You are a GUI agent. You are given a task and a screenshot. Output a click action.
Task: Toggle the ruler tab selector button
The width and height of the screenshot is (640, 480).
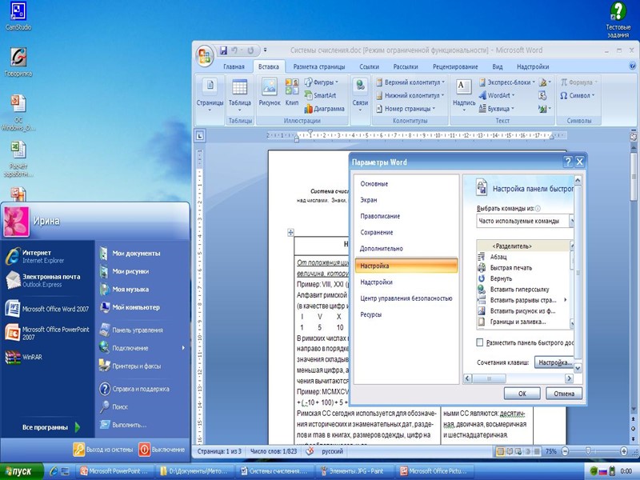199,135
